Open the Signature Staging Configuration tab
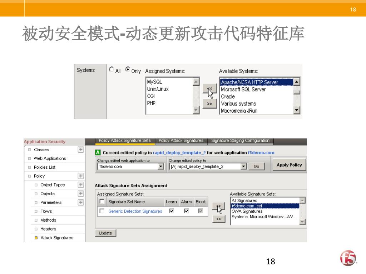366x274 pixels. pos(240,141)
